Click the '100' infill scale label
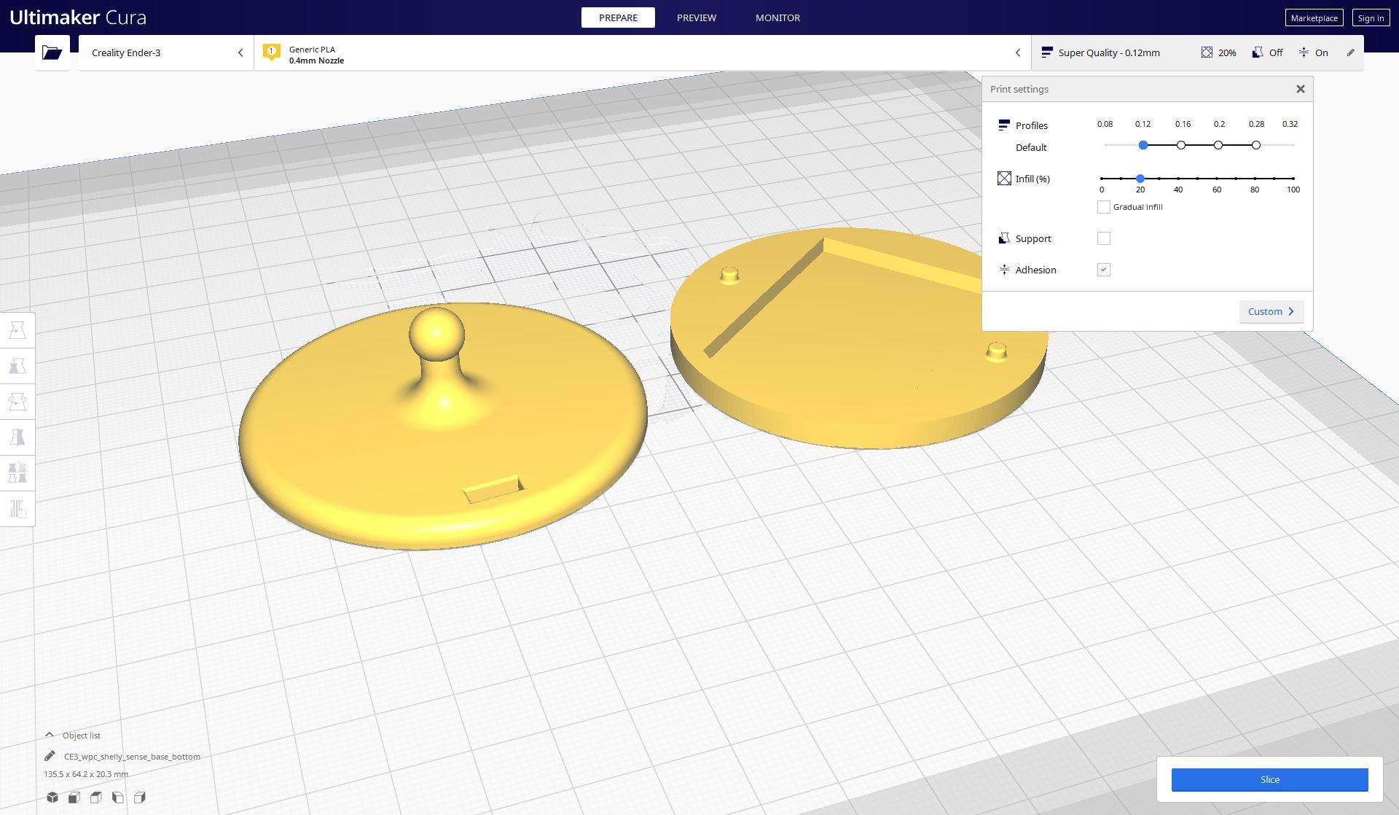 [x=1293, y=190]
